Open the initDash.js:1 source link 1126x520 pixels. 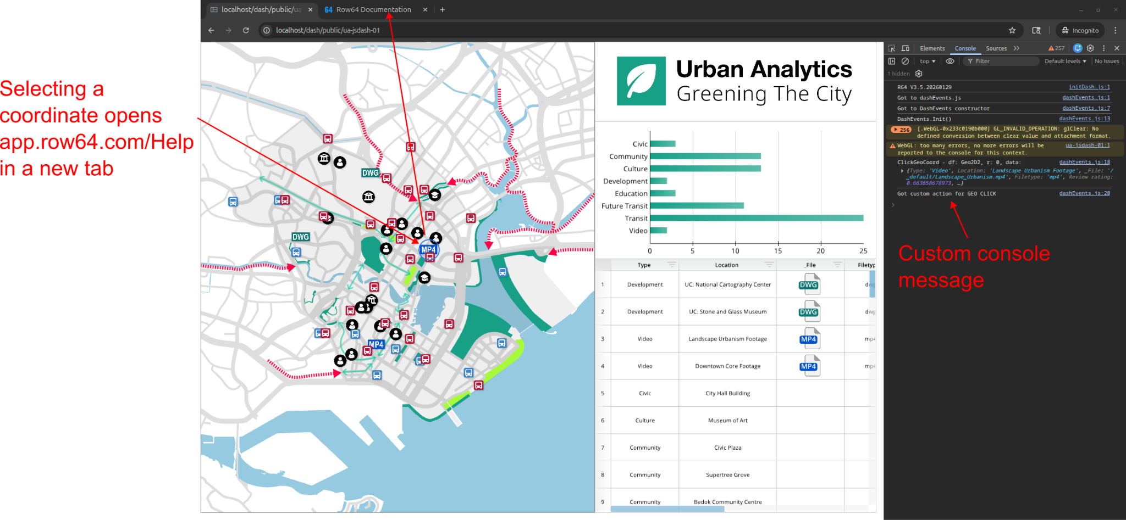pos(1089,87)
